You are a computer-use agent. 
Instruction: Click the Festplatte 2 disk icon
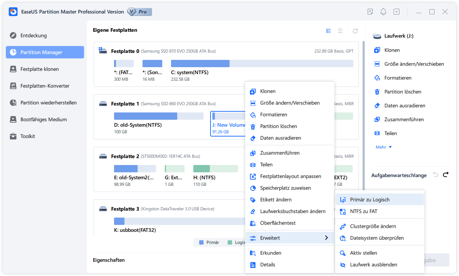(103, 156)
